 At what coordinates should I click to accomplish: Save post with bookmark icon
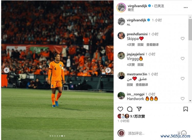click(186, 109)
